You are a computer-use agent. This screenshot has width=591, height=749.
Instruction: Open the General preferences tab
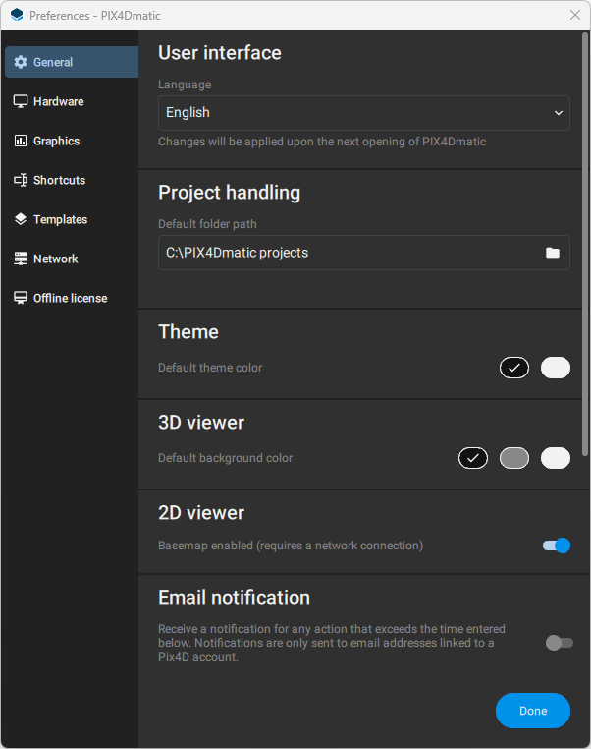click(72, 62)
